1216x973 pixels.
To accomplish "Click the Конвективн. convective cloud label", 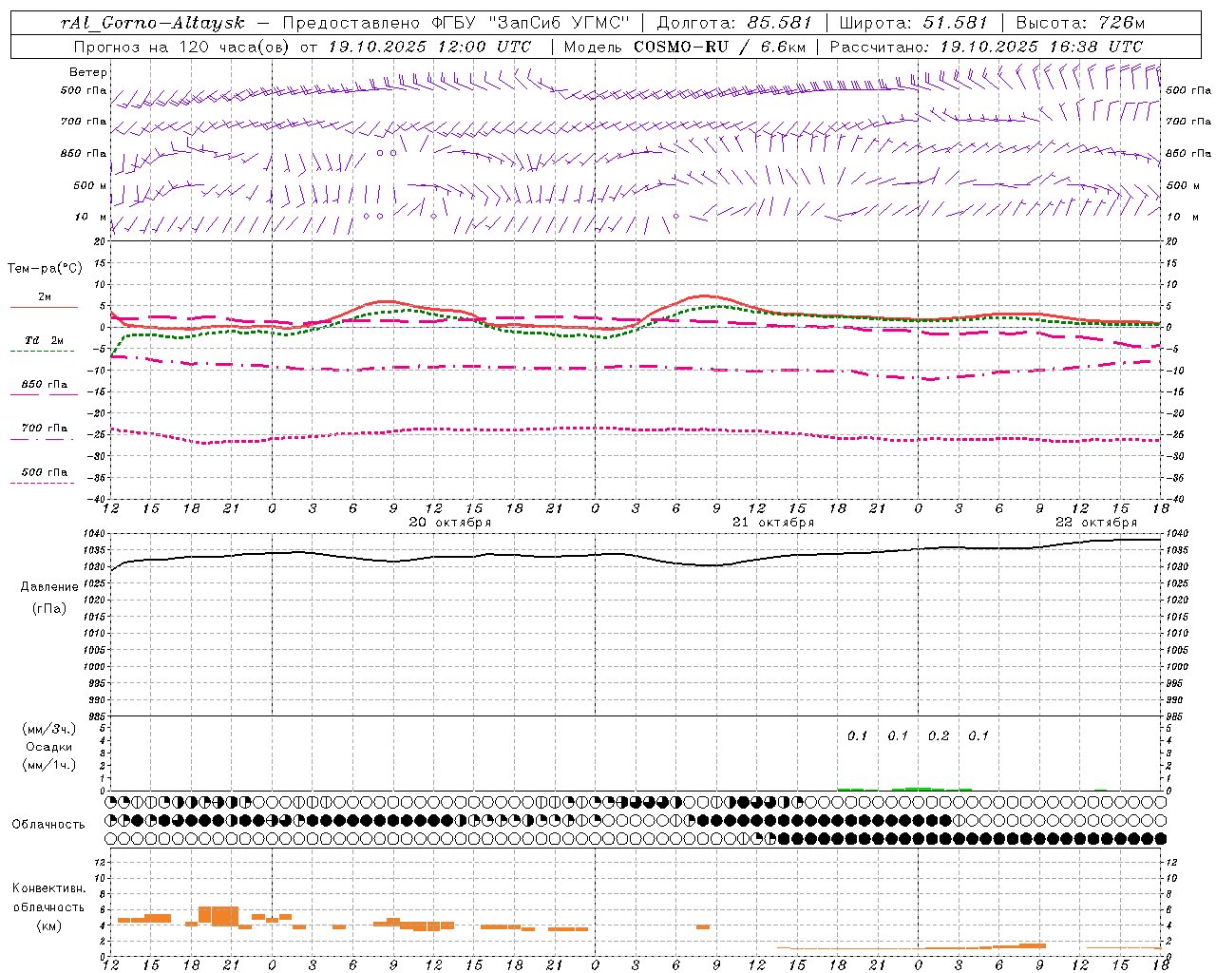I will click(49, 888).
